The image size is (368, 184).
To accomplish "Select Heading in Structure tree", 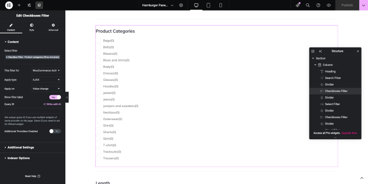I will tap(330, 71).
